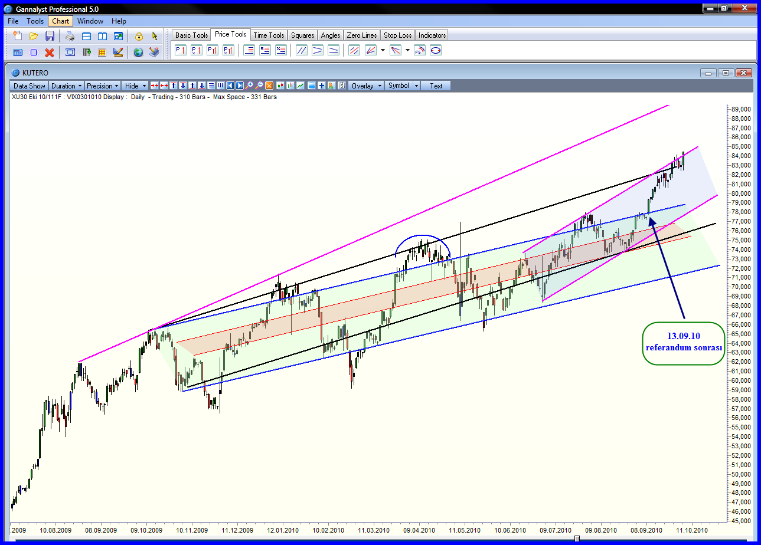Toggle the line chart style icon

[301, 86]
